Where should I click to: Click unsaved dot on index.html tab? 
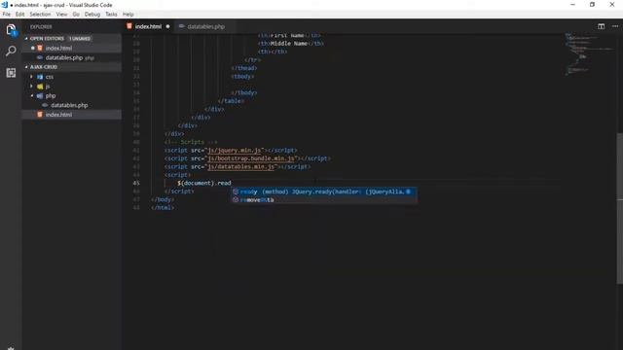tap(167, 26)
